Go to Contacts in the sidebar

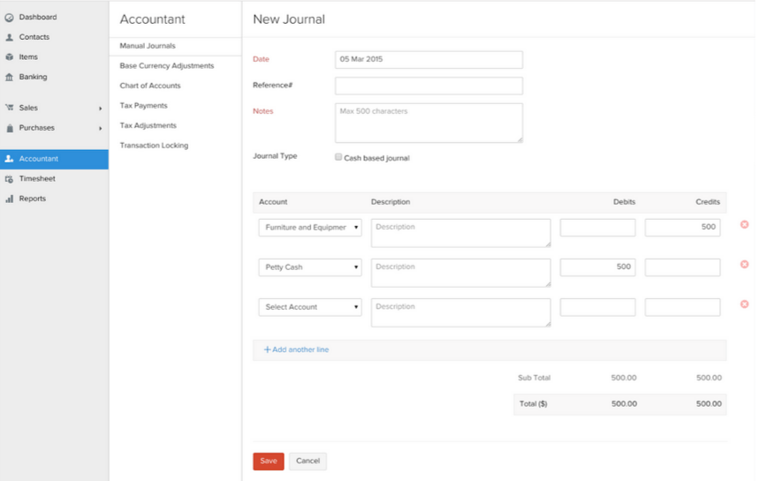pyautogui.click(x=34, y=37)
